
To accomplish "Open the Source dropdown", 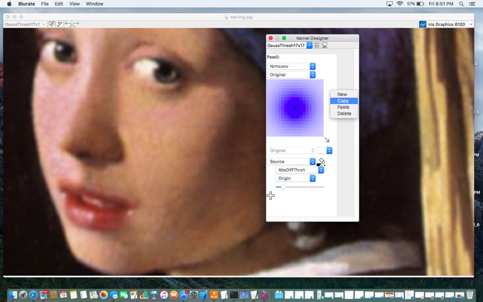I will (x=292, y=161).
